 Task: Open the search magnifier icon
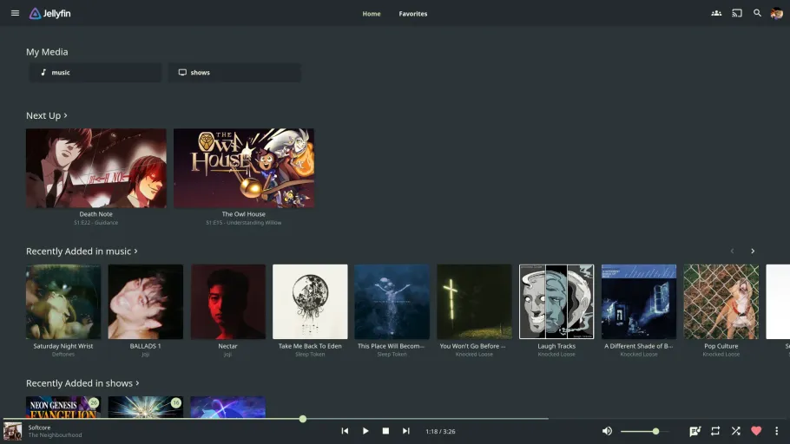tap(757, 13)
